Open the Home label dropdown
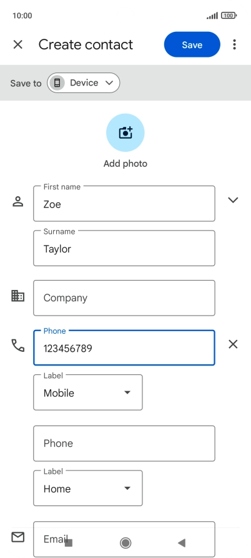Image resolution: width=251 pixels, height=558 pixels. click(x=88, y=488)
